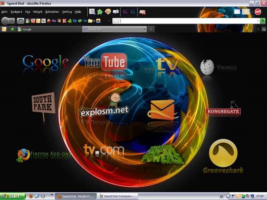
Task: Open the explosm.net speed dial
Action: 104,105
